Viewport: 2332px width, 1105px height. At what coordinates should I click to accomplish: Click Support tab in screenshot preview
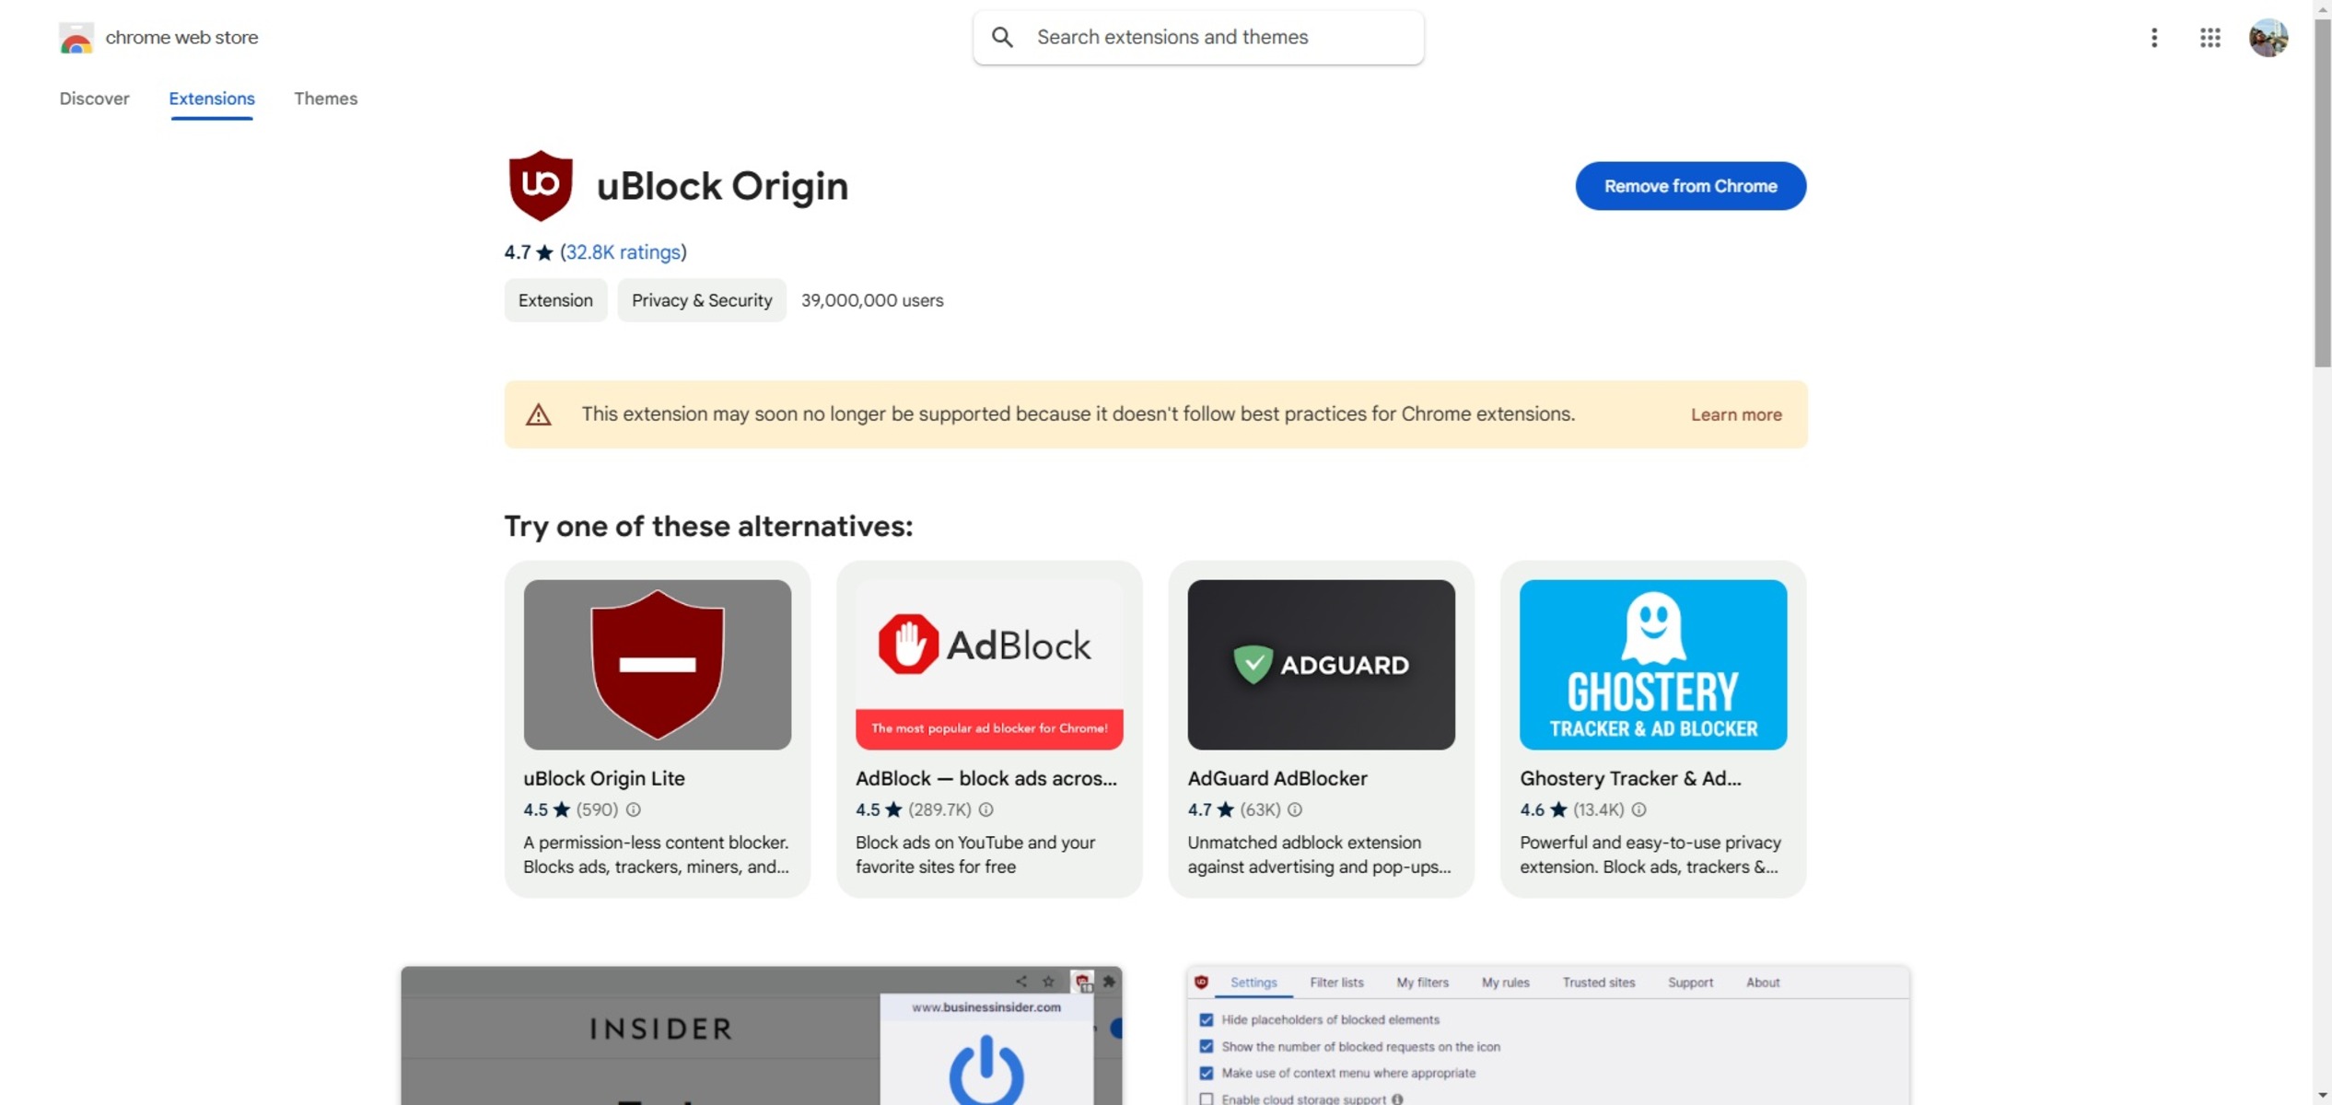(1690, 983)
